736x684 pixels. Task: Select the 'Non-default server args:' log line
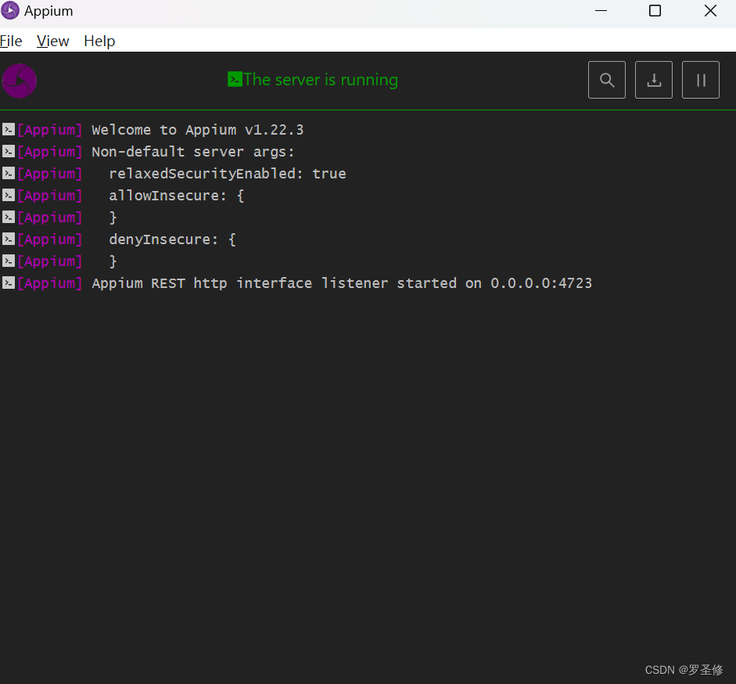coord(193,152)
